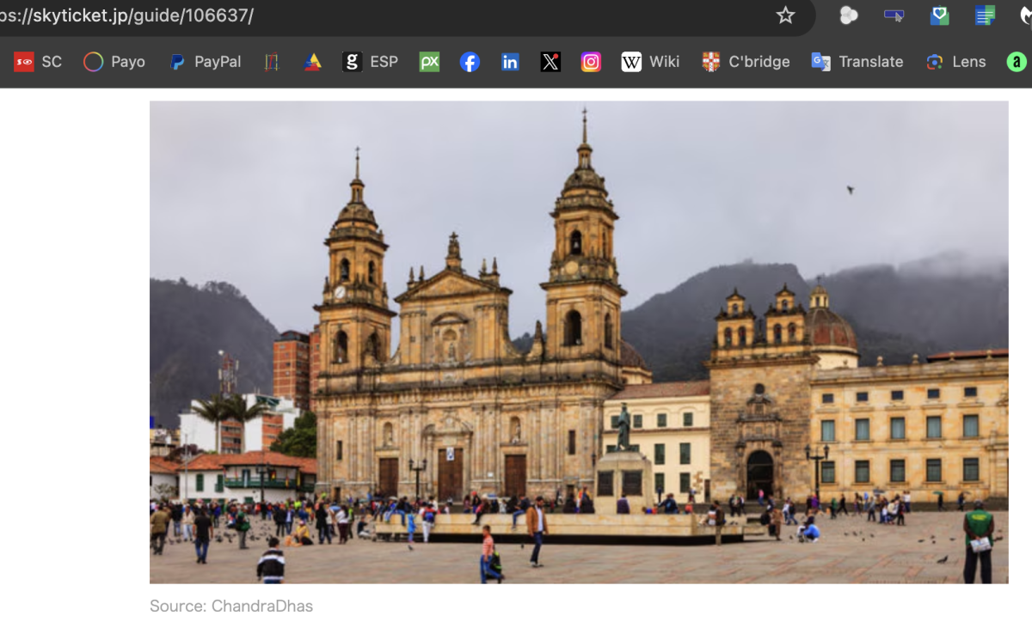1032x628 pixels.
Task: Open the Facebook bookmark icon
Action: pyautogui.click(x=470, y=62)
